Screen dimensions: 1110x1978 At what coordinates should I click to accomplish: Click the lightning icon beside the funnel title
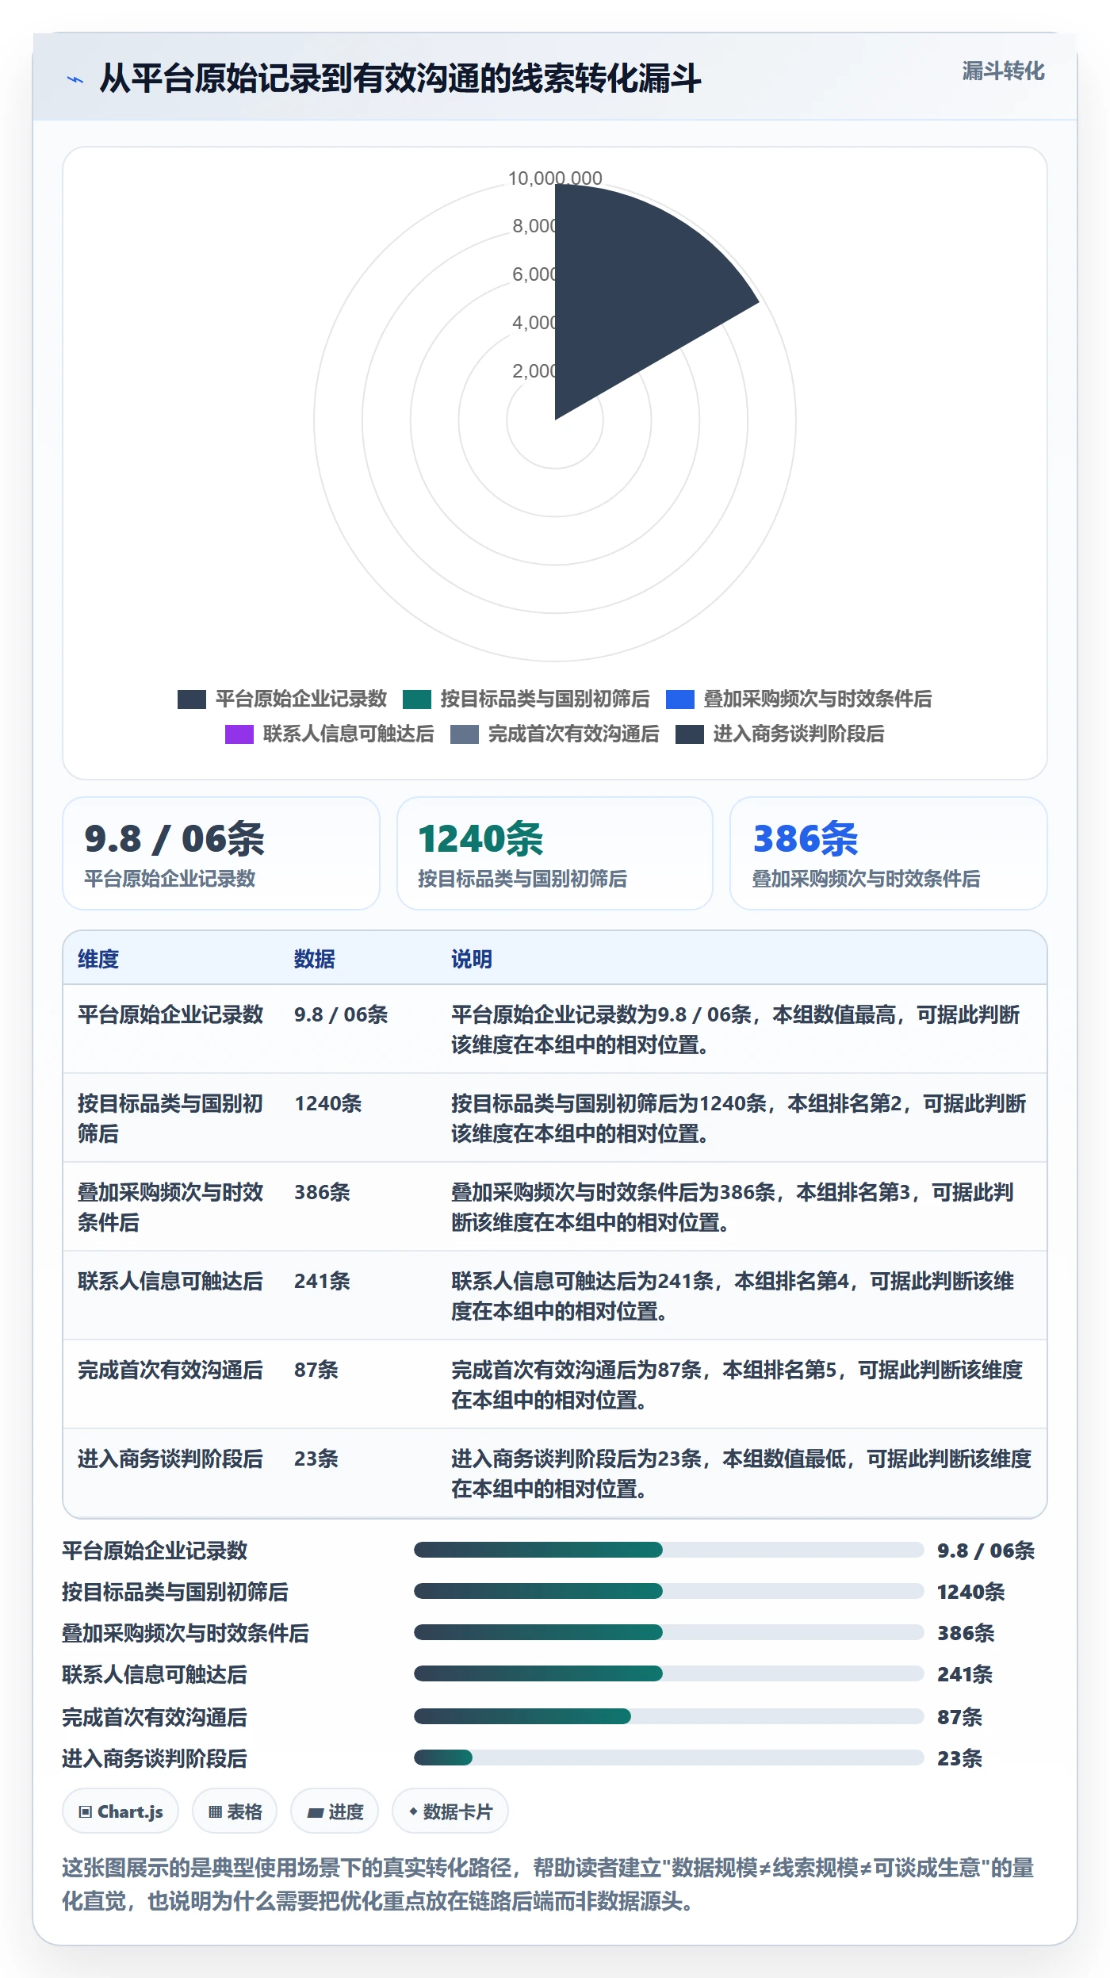(75, 79)
